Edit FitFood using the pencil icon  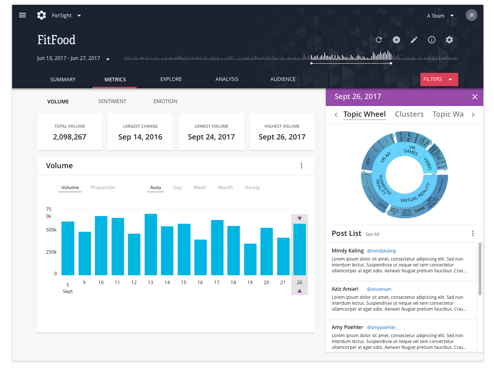coord(414,40)
